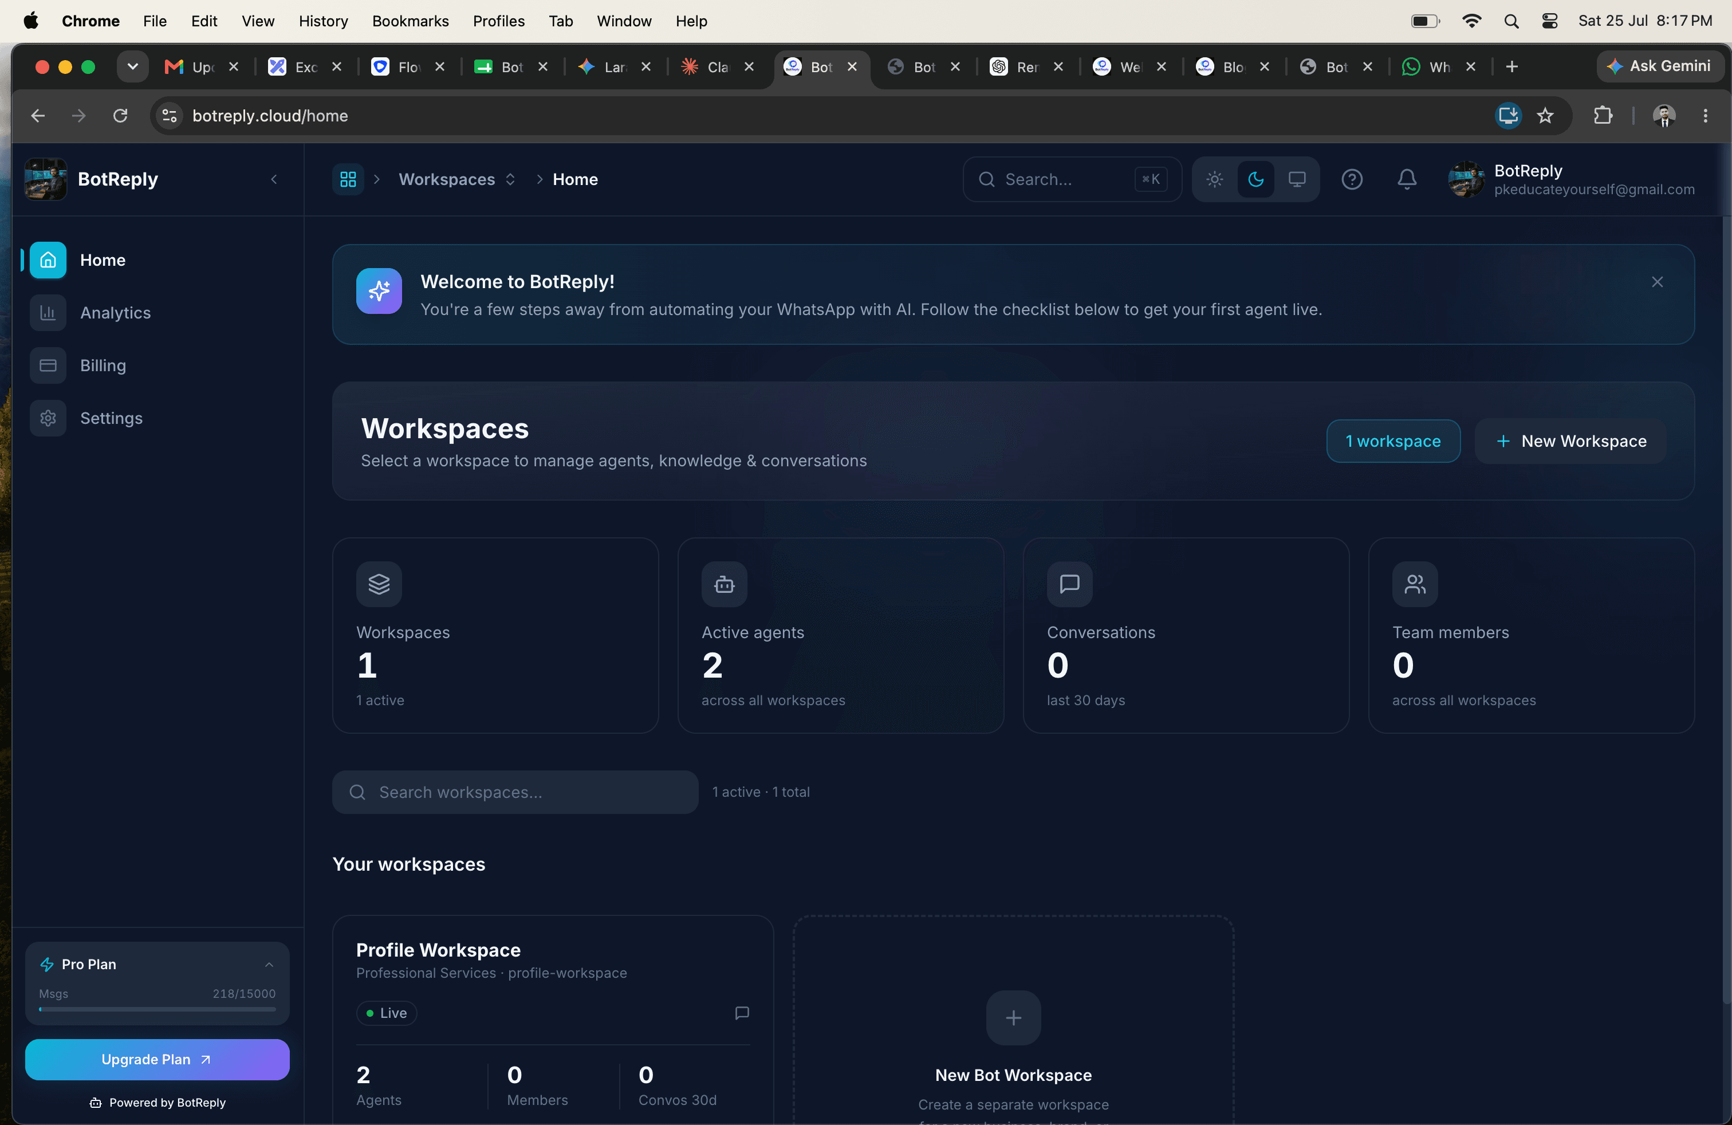Open Chrome profile avatar
The image size is (1732, 1125).
point(1664,116)
